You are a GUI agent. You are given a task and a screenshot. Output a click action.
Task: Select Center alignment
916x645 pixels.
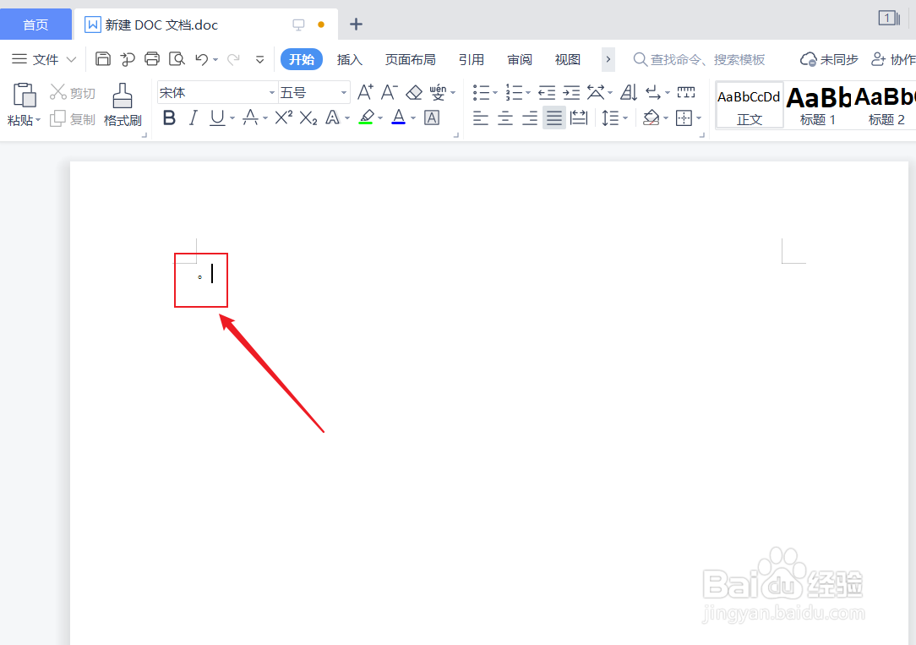coord(505,118)
